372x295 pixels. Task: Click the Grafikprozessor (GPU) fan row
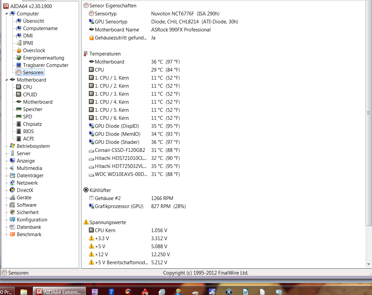tap(137, 206)
